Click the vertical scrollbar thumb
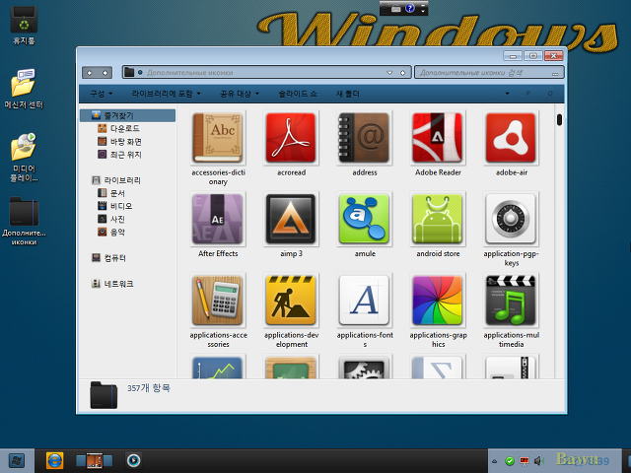The image size is (631, 473). point(559,120)
